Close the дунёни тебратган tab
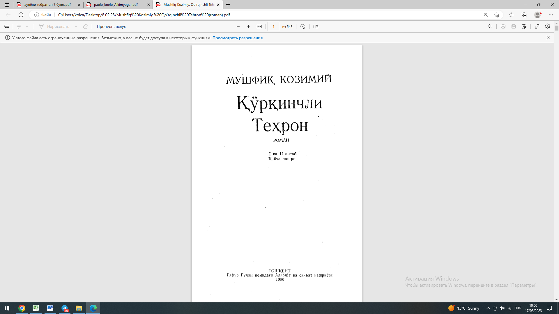The height and width of the screenshot is (314, 559). (x=79, y=5)
